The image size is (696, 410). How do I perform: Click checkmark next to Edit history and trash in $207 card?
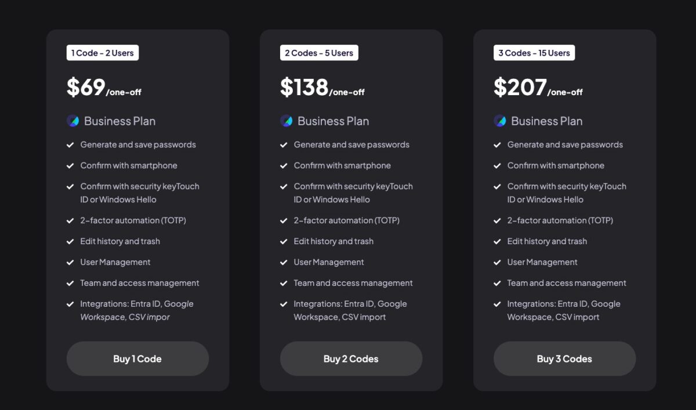click(x=497, y=241)
